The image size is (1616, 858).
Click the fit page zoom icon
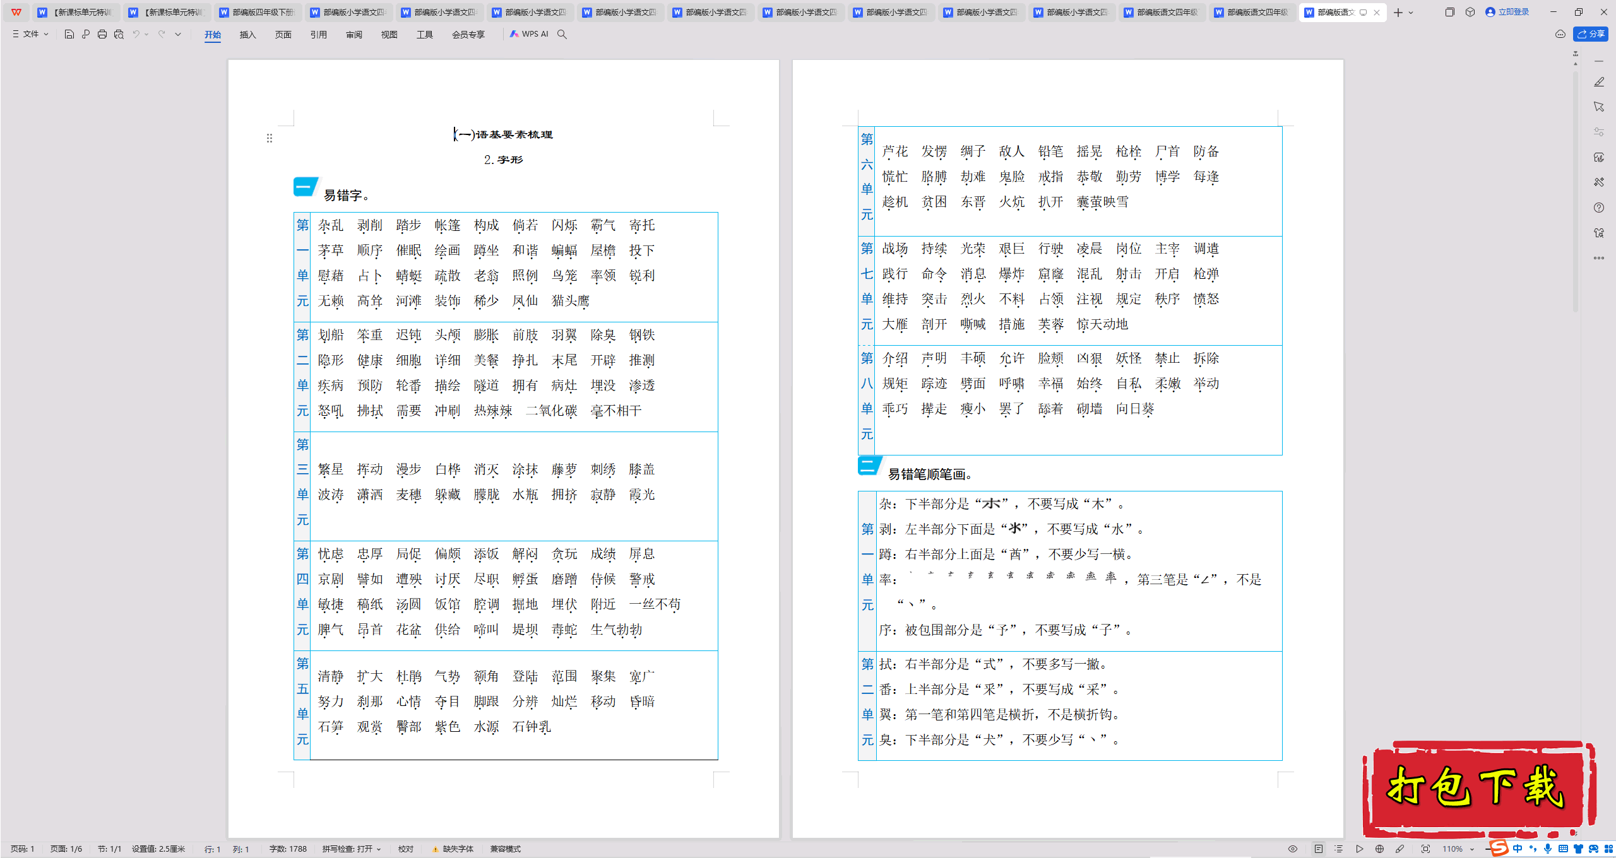1425,849
